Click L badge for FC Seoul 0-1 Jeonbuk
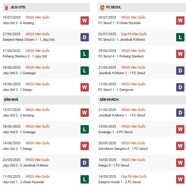 (180, 37)
